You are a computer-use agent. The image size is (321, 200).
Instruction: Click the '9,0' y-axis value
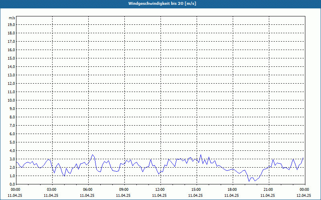[12, 108]
